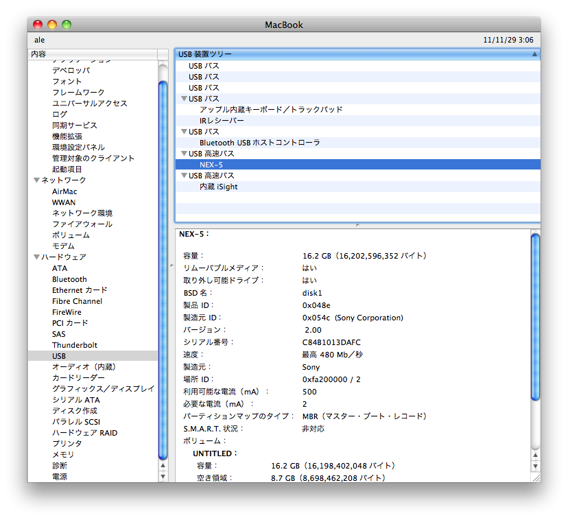
Task: Select 内蔵 iSight in the USB tree
Action: point(218,187)
